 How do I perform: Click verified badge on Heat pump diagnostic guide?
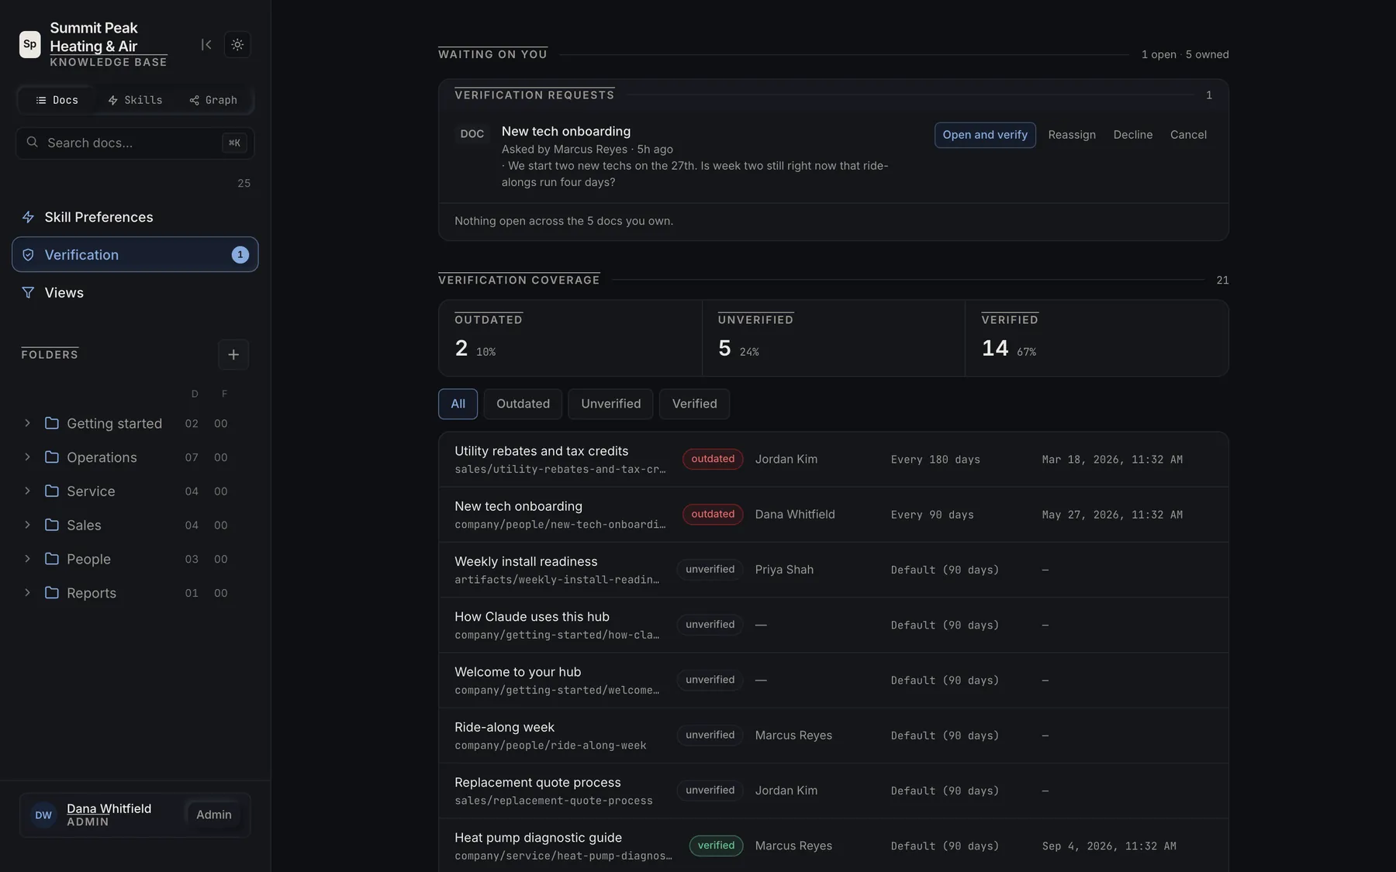(716, 846)
